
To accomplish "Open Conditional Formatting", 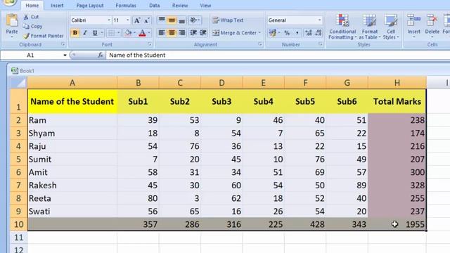I will click(x=342, y=27).
